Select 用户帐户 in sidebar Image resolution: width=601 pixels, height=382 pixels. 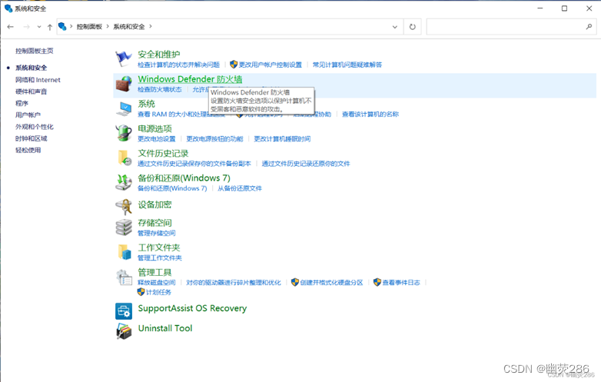tap(28, 115)
